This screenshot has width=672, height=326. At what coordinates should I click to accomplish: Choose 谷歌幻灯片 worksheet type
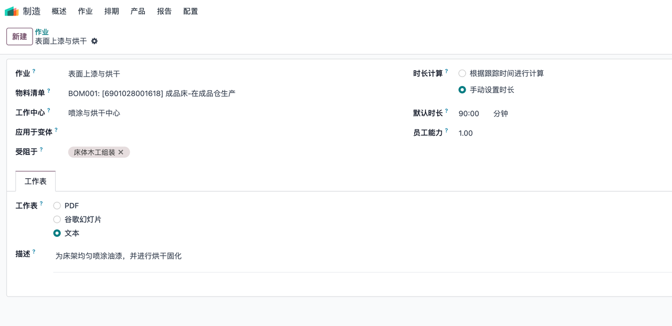point(57,219)
